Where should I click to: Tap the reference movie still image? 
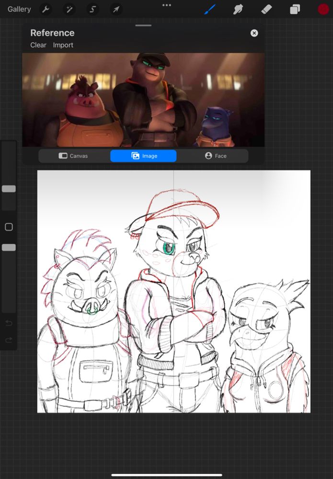143,100
